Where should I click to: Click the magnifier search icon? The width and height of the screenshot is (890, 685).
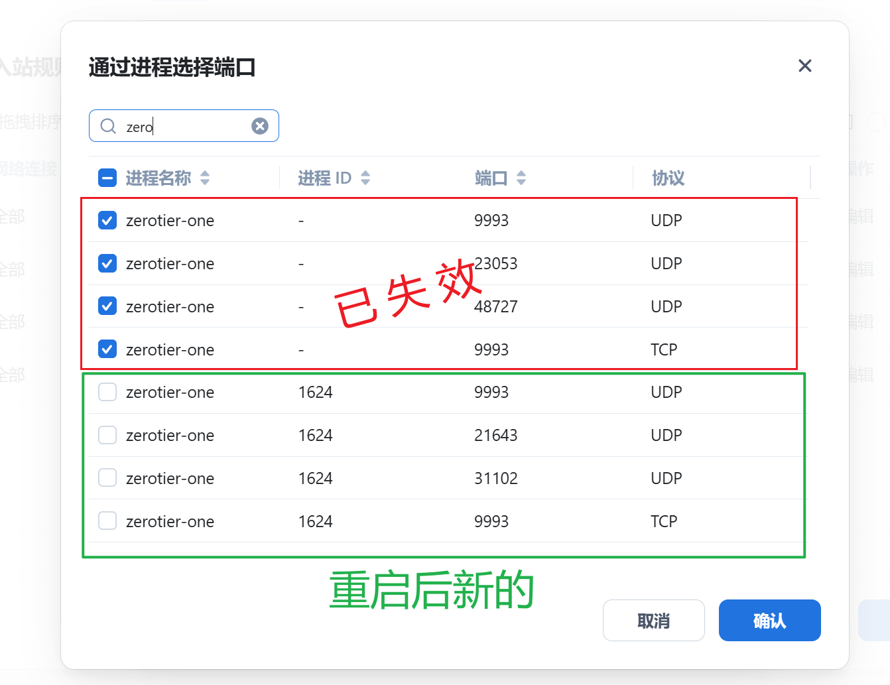(108, 126)
